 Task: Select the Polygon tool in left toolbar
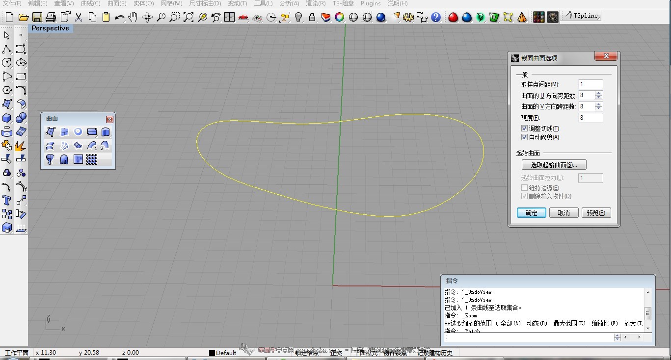pyautogui.click(x=7, y=90)
